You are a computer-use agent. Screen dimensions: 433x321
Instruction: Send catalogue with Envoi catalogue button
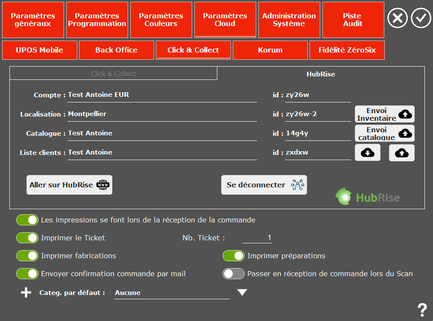coord(385,133)
